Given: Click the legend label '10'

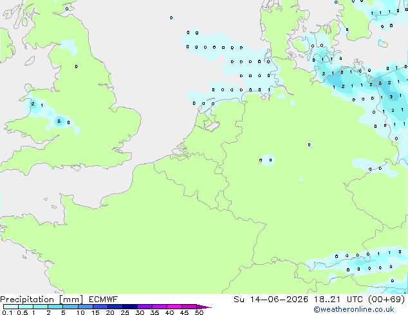Looking at the screenshot, I should (80, 312).
